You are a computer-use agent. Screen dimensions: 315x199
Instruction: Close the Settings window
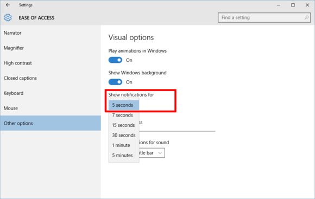point(307,5)
